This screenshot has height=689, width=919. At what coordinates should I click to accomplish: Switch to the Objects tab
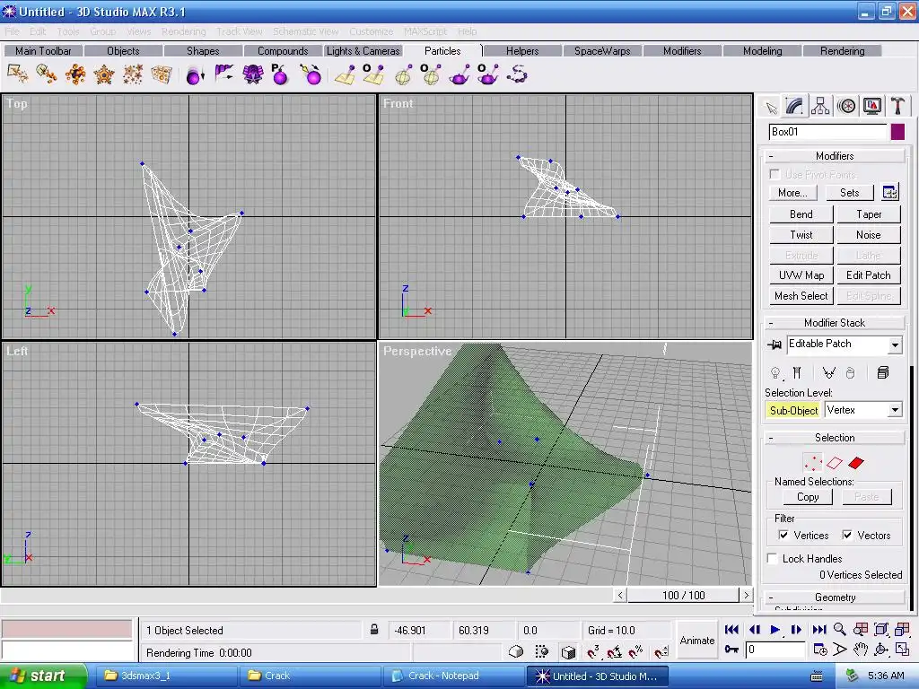pos(123,51)
